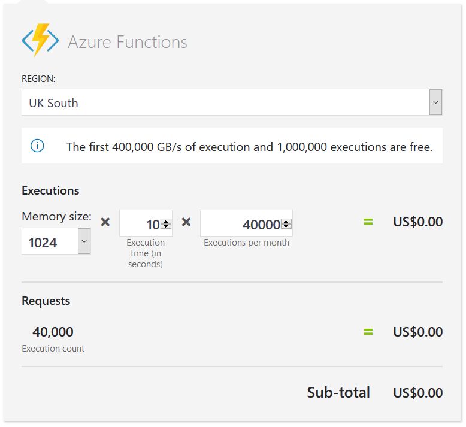Click the 40,000 execution count value

tap(53, 332)
